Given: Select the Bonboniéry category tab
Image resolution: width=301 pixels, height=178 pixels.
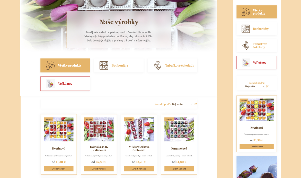Looking at the screenshot, I should click(119, 66).
